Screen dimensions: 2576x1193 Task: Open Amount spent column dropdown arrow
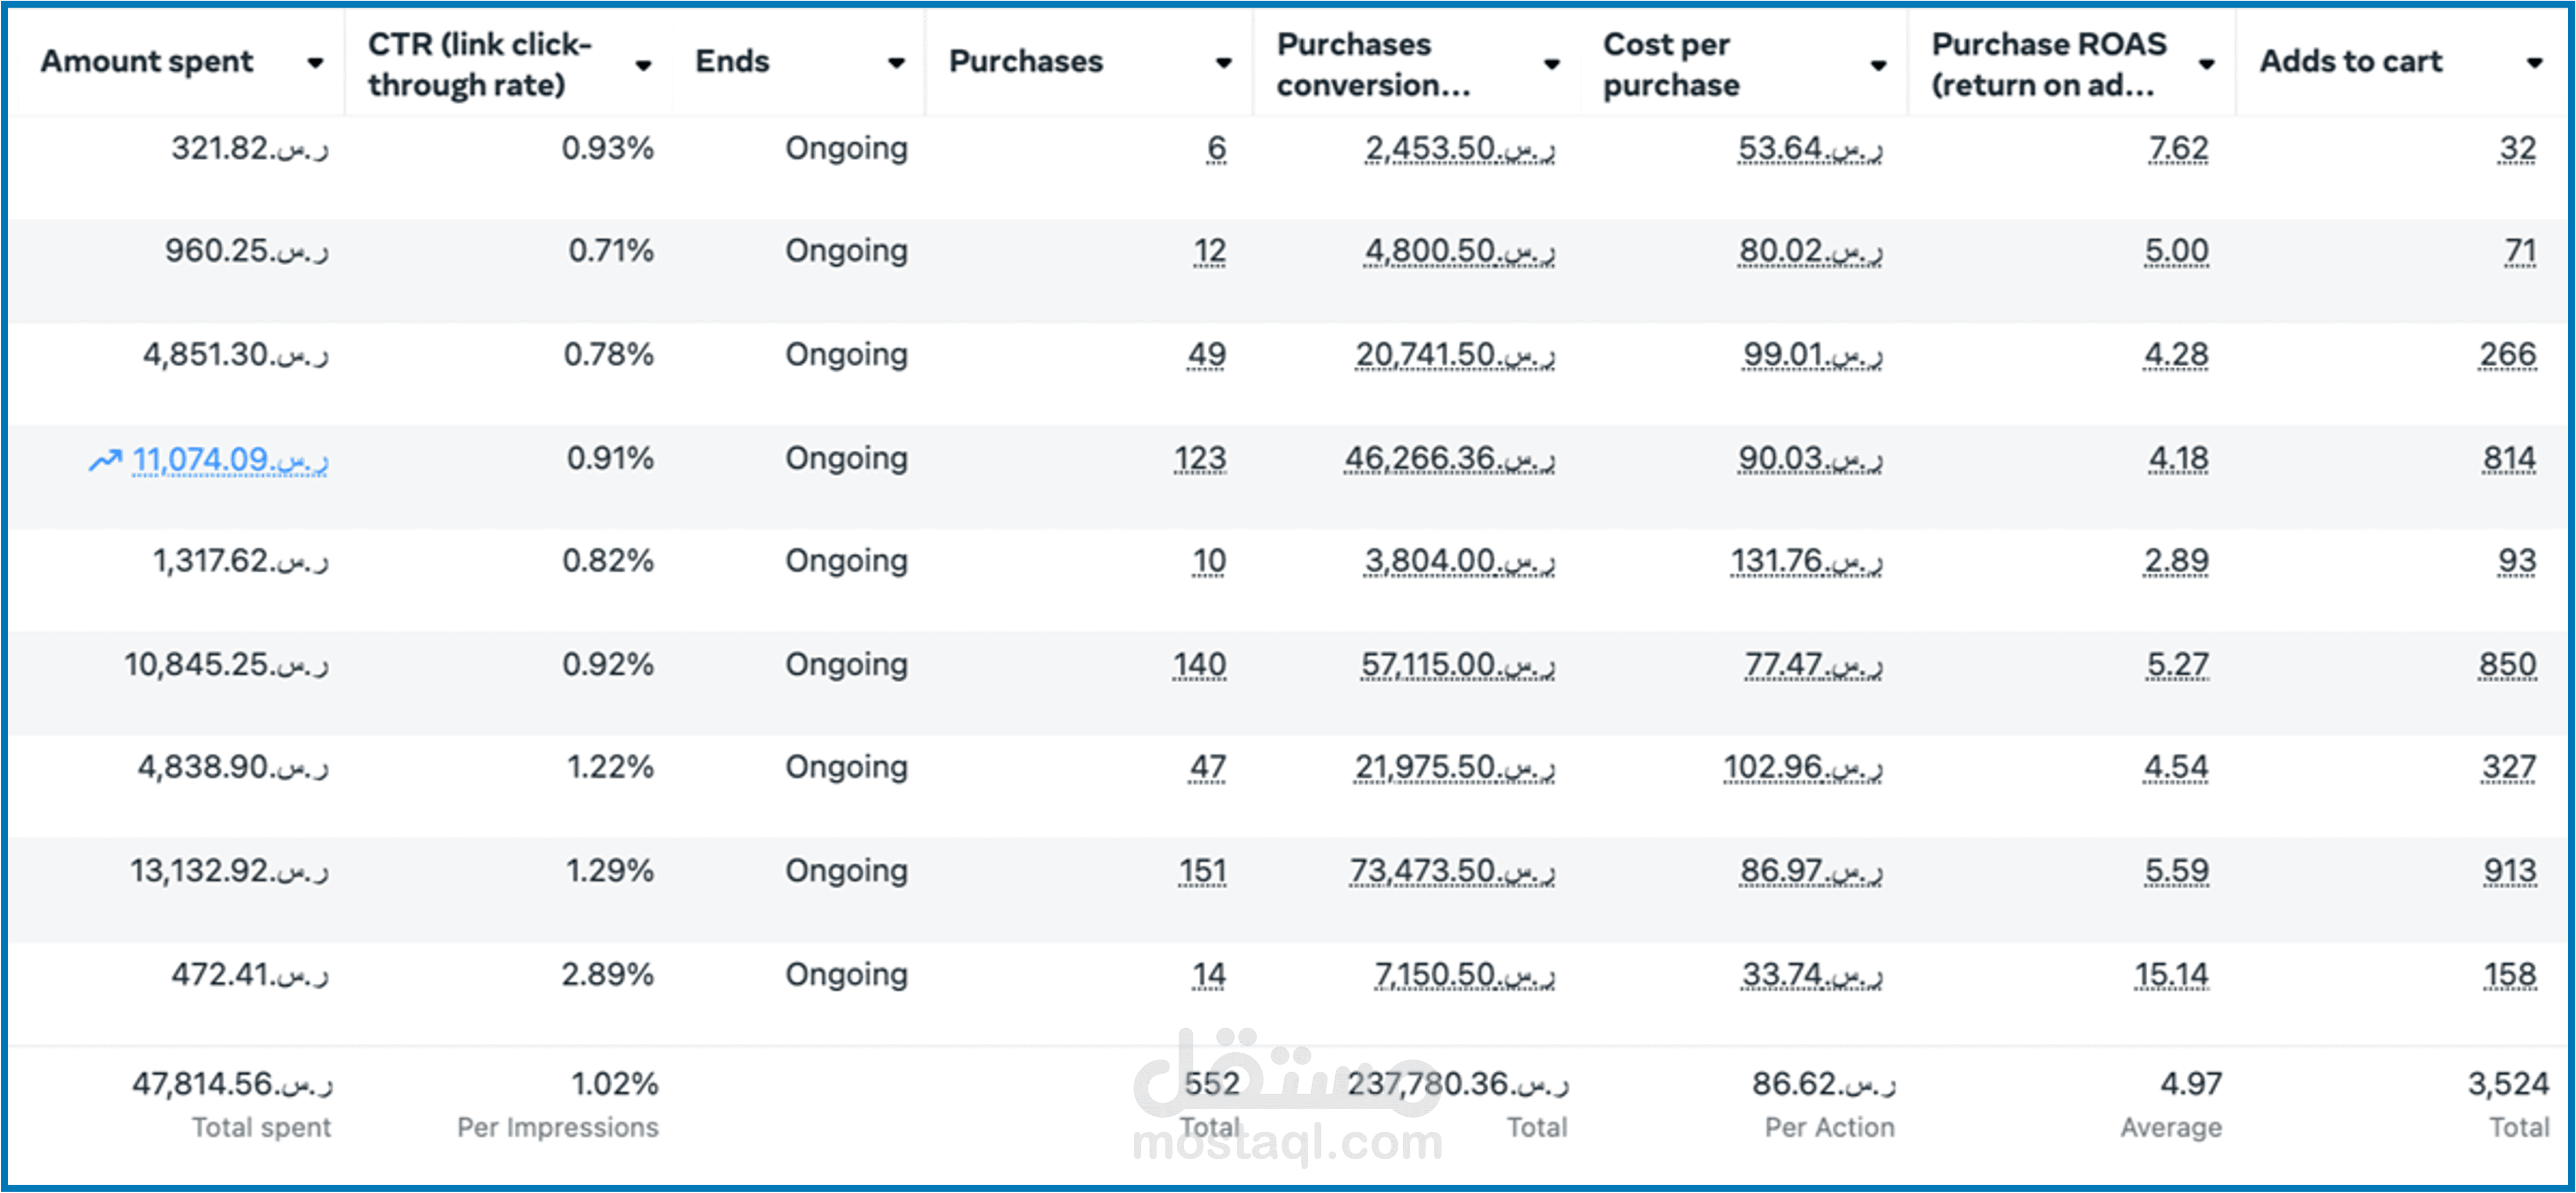[315, 63]
